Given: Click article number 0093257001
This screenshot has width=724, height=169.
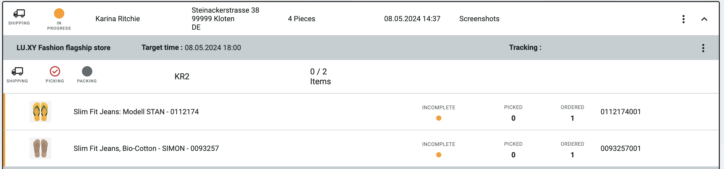Looking at the screenshot, I should (621, 149).
